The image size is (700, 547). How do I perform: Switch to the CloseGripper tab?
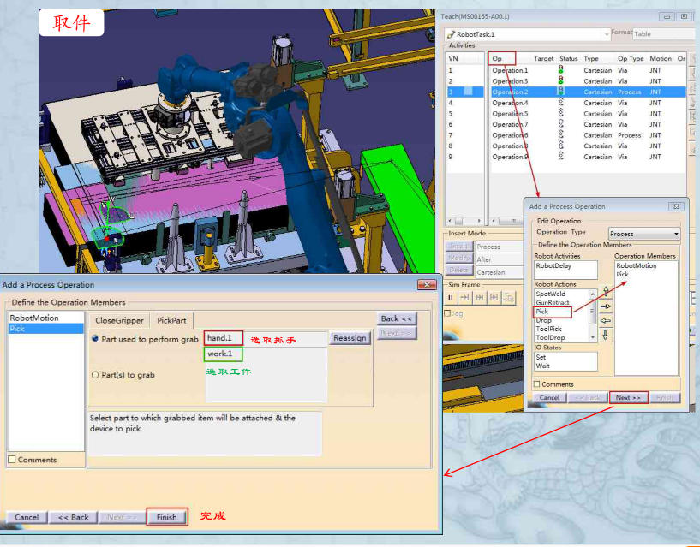[119, 320]
